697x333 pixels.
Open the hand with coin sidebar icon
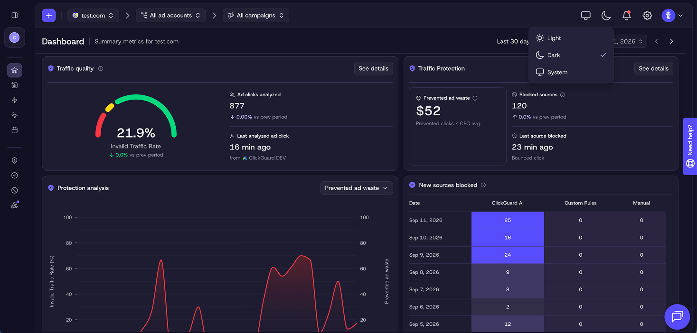pos(14,205)
